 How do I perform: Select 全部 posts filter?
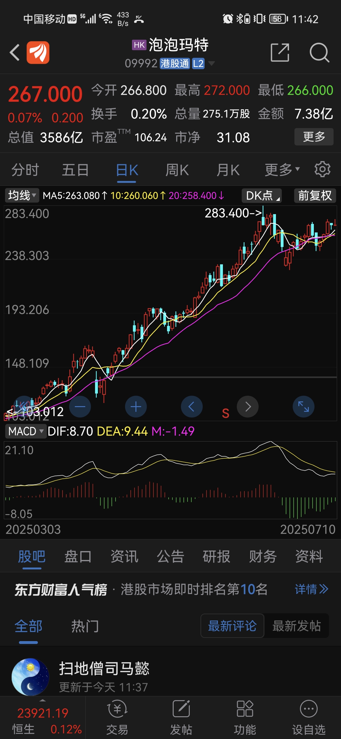(x=28, y=626)
